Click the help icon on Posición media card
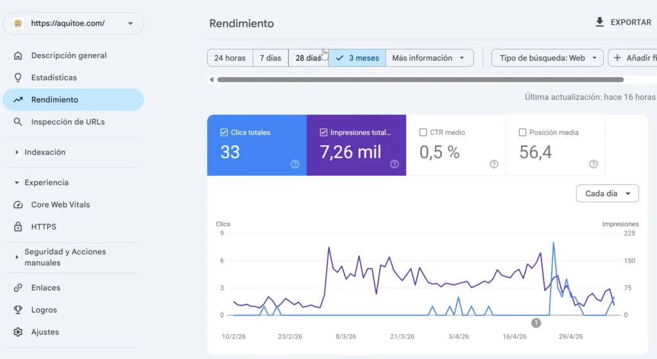Viewport: 657px width, 359px height. tap(593, 164)
